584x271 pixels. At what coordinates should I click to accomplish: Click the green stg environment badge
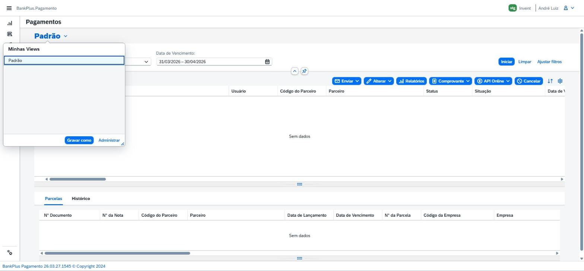[x=512, y=8]
